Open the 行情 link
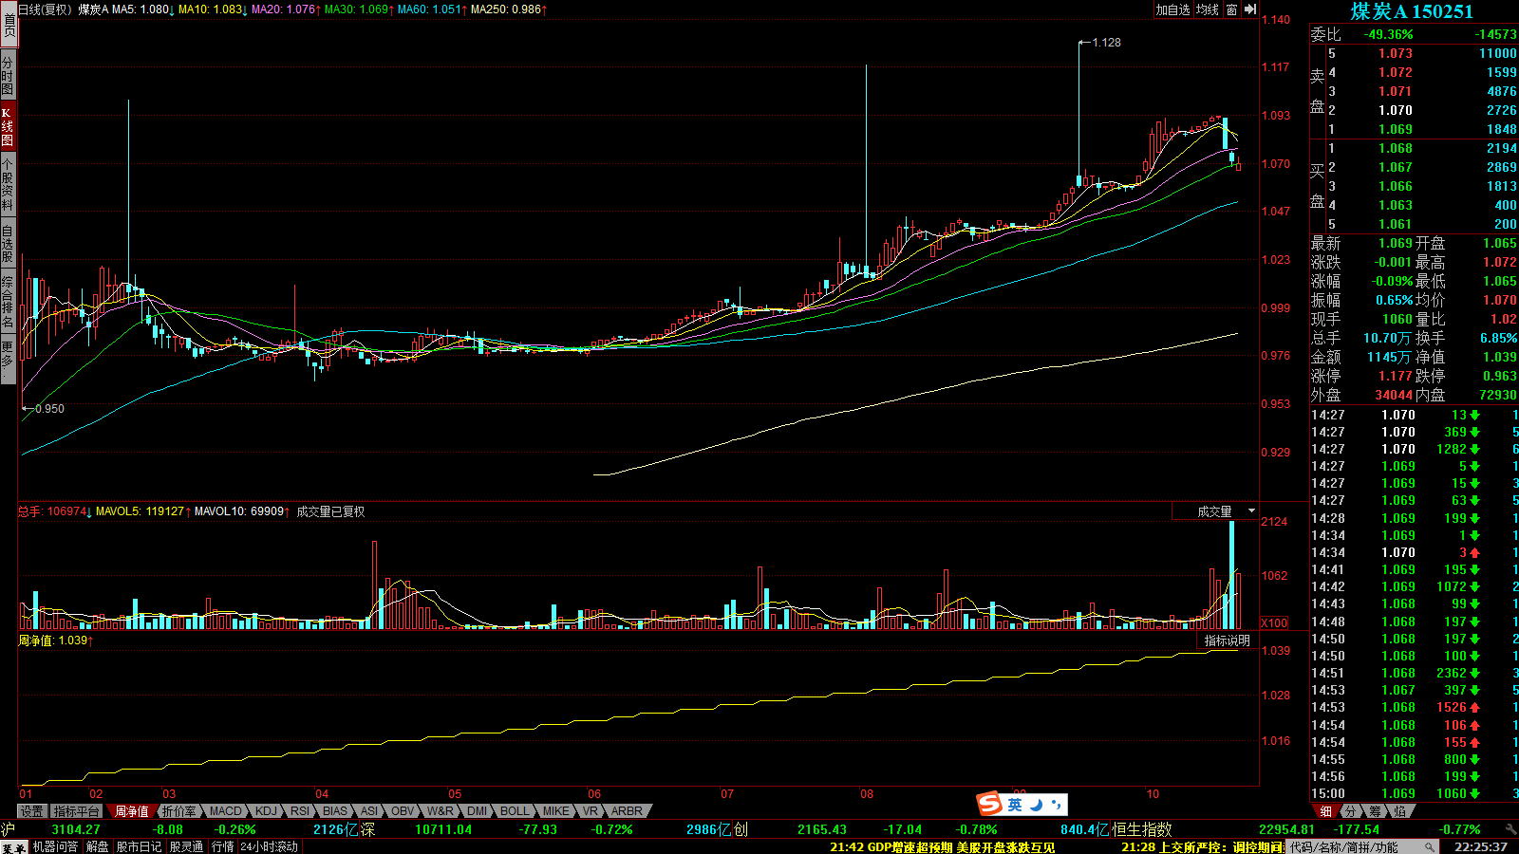Image resolution: width=1519 pixels, height=854 pixels. [x=222, y=846]
